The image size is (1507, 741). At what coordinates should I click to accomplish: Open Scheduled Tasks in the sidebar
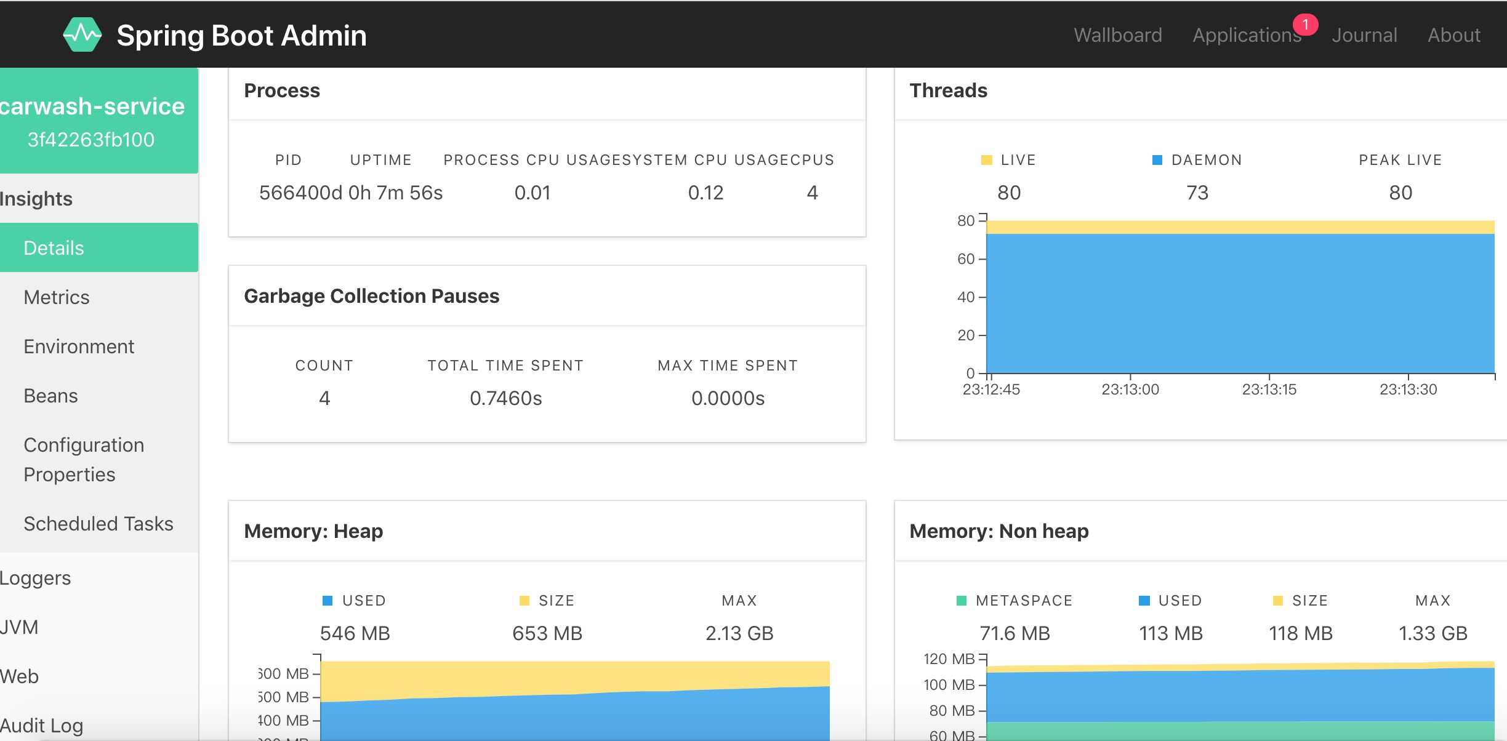pos(98,524)
